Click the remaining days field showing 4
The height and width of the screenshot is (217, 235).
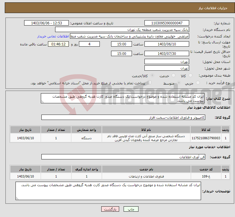[x=89, y=44]
